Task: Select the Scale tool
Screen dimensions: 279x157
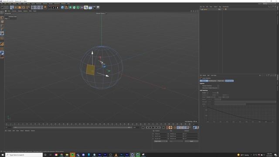Action: 20,7
